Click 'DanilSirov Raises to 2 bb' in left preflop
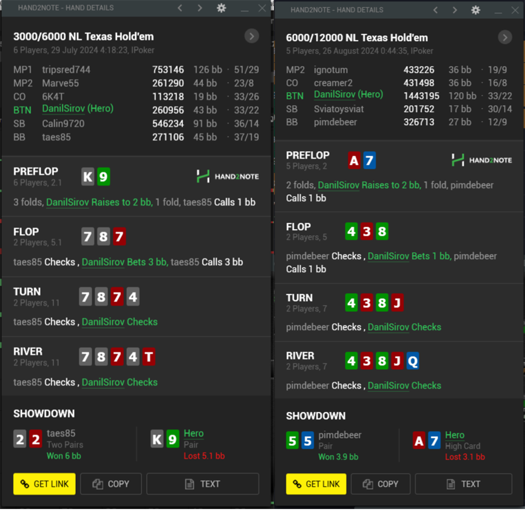525x510 pixels. [x=99, y=202]
